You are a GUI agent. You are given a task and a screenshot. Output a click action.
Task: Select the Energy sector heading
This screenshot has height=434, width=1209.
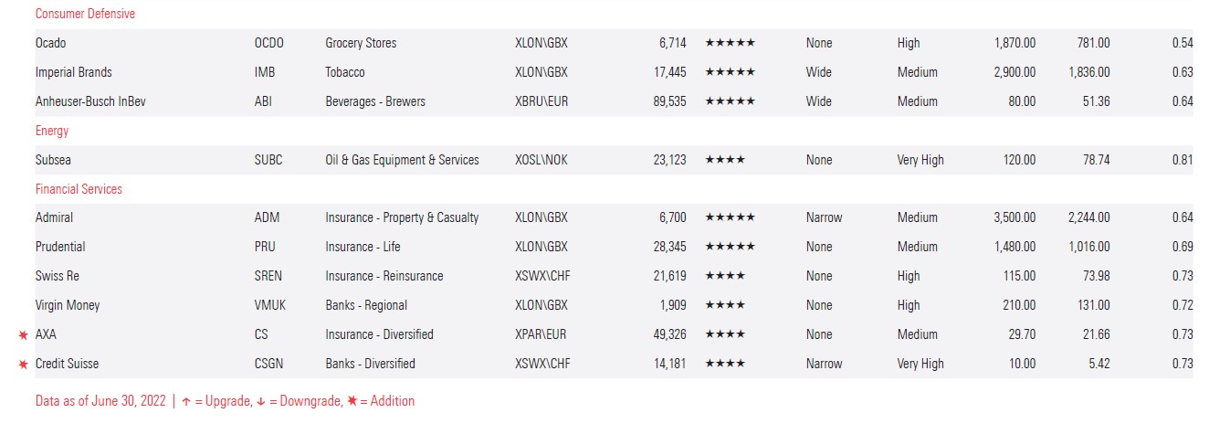point(52,131)
